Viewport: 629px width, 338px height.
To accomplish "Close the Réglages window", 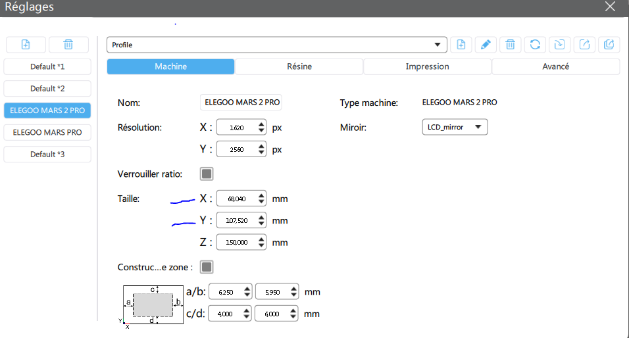I will tap(610, 7).
